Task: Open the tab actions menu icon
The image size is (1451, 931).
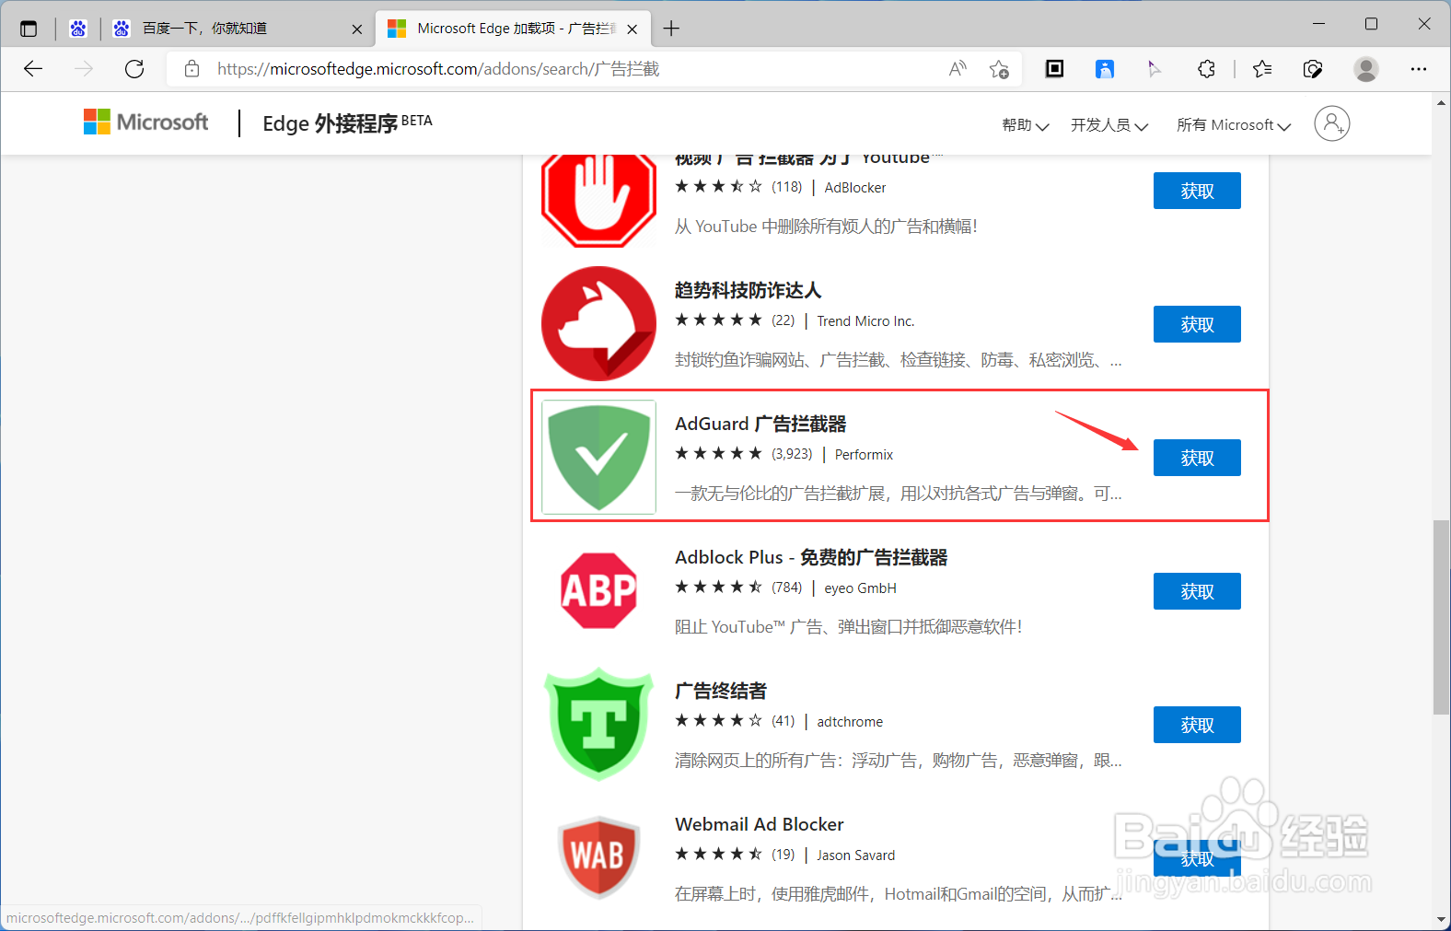Action: (29, 29)
